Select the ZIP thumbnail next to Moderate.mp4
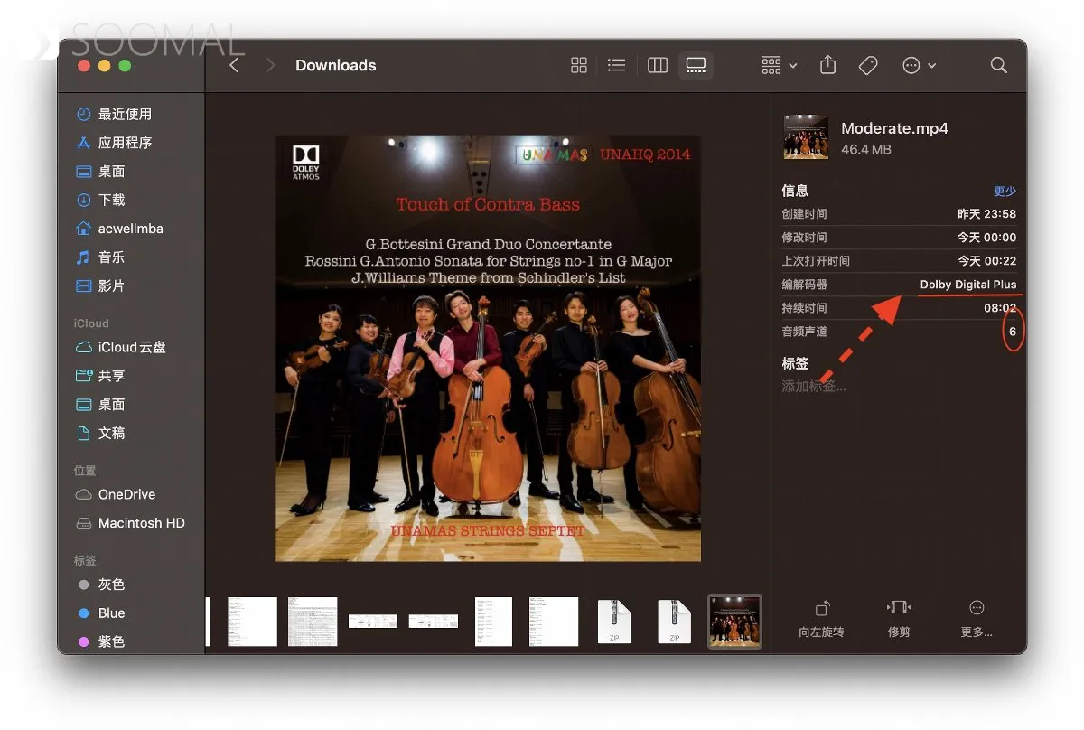1084x730 pixels. (x=674, y=622)
